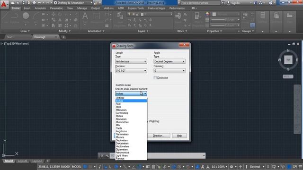This screenshot has width=303, height=170.
Task: Add a new drawing tab with plus
Action: tap(63, 37)
